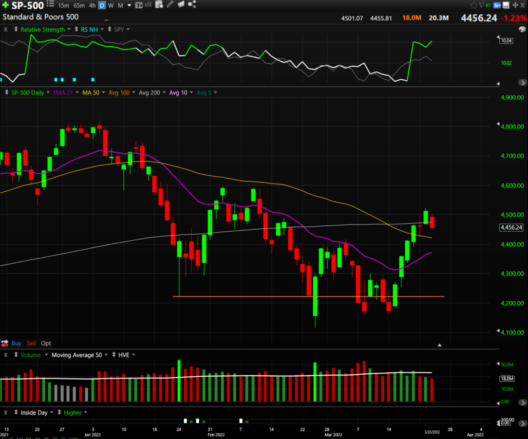The width and height of the screenshot is (528, 439).
Task: Close the Relative Strength pane with X
Action: 6,30
